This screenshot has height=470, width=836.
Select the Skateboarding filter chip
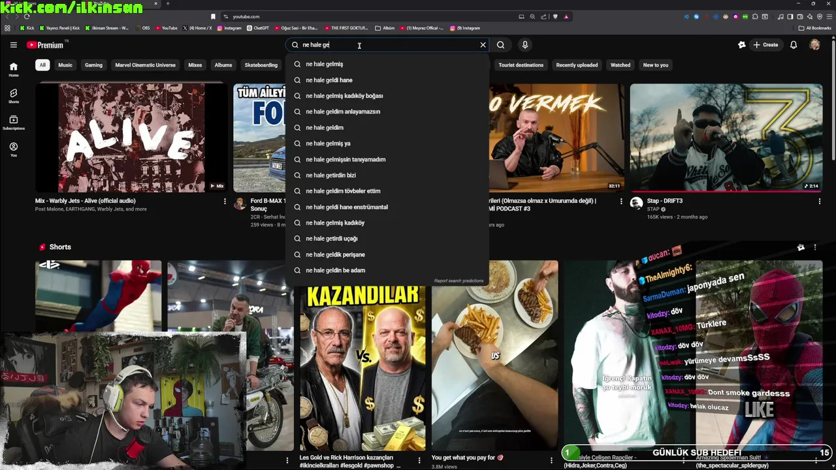[261, 65]
